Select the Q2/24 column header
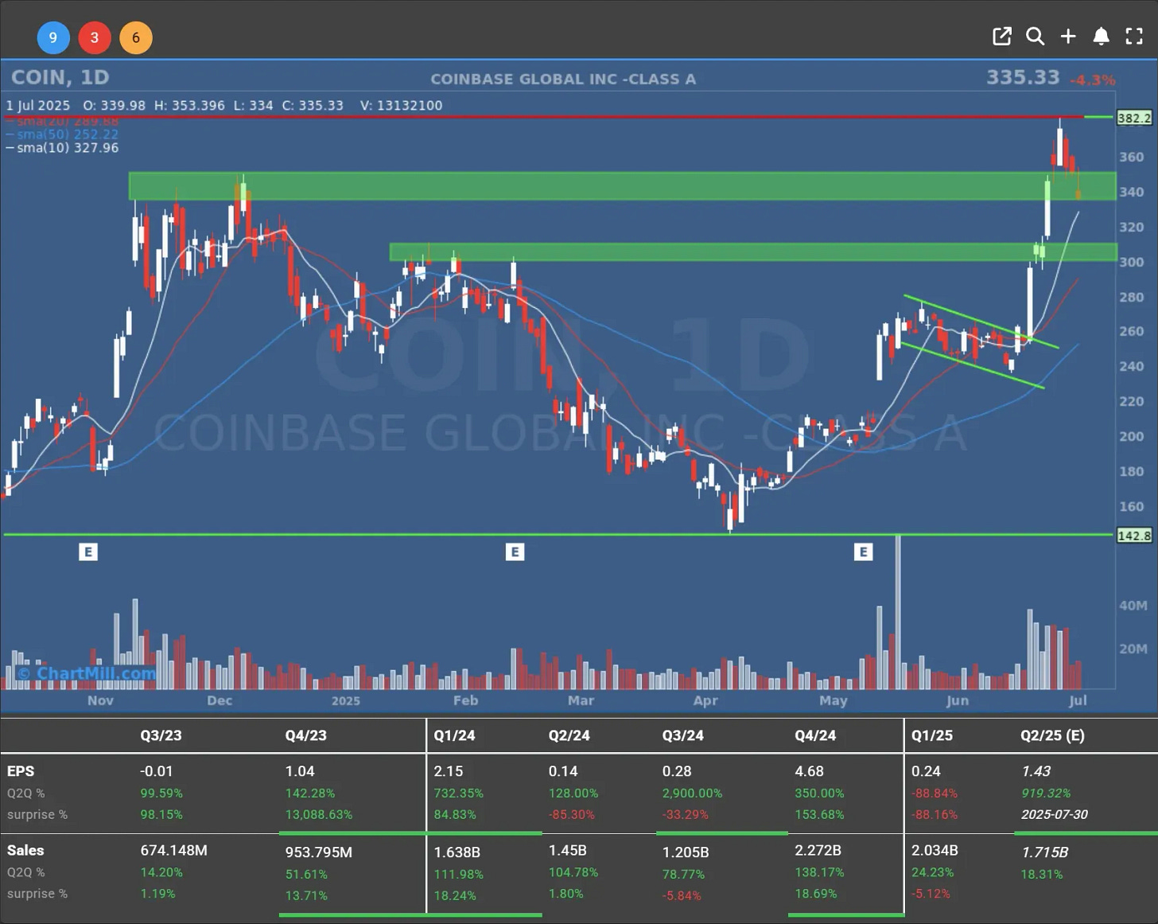The width and height of the screenshot is (1158, 924). point(569,735)
